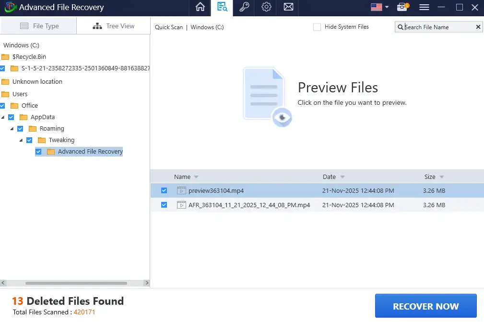The height and width of the screenshot is (322, 484).
Task: Enable Hide System Files
Action: 317,27
